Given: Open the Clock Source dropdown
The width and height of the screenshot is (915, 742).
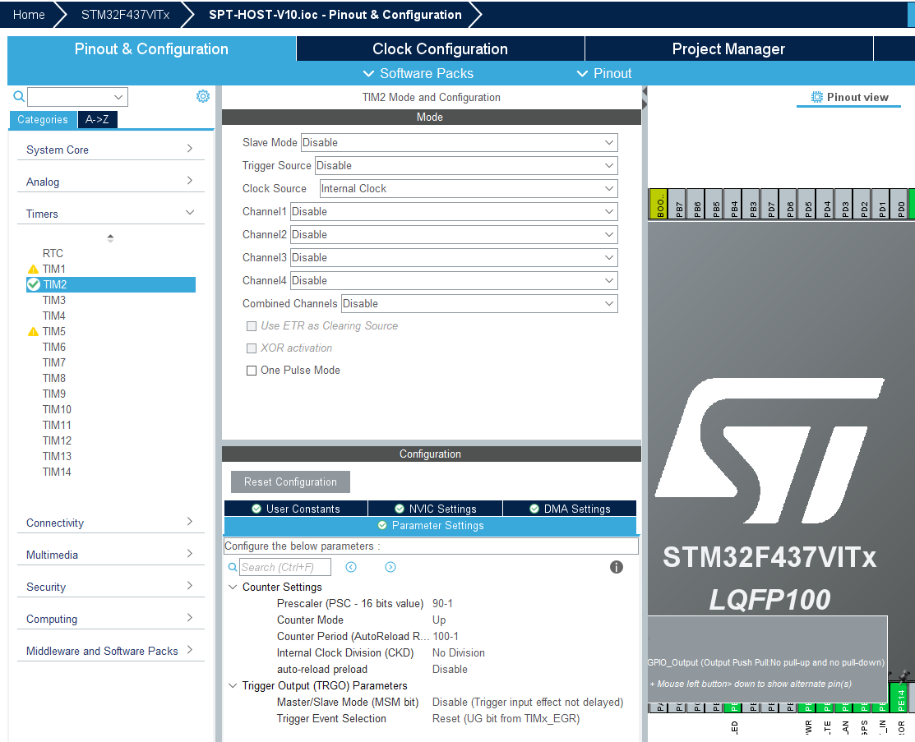Looking at the screenshot, I should tap(469, 188).
